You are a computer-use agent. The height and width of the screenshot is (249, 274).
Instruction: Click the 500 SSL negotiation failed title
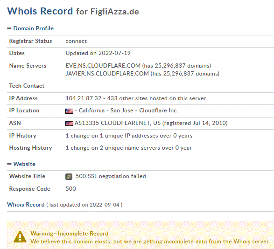112,176
